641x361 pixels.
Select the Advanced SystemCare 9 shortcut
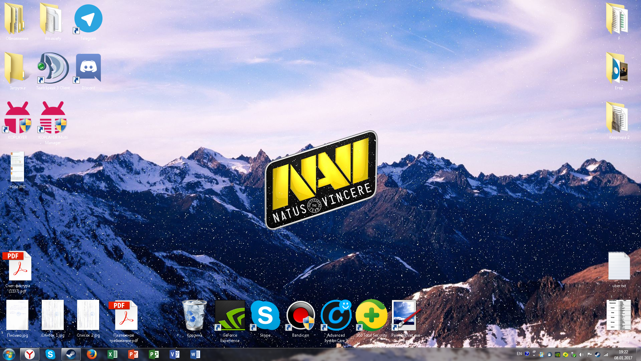(336, 322)
